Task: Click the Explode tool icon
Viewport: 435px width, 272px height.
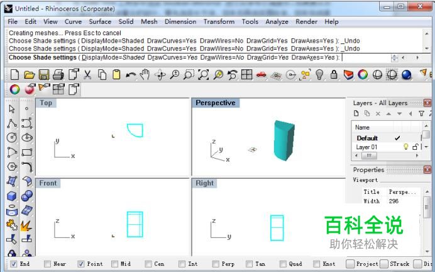Action: point(26,225)
